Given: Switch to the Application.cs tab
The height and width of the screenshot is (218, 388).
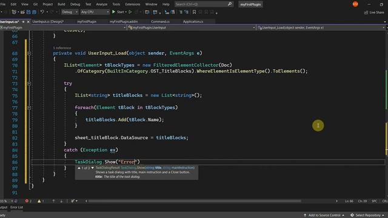Looking at the screenshot, I should coord(193,22).
